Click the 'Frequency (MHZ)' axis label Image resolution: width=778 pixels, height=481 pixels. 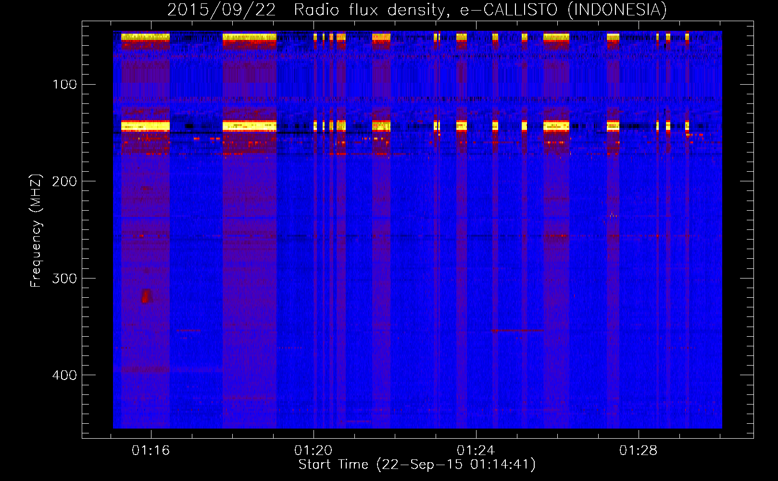pyautogui.click(x=36, y=231)
